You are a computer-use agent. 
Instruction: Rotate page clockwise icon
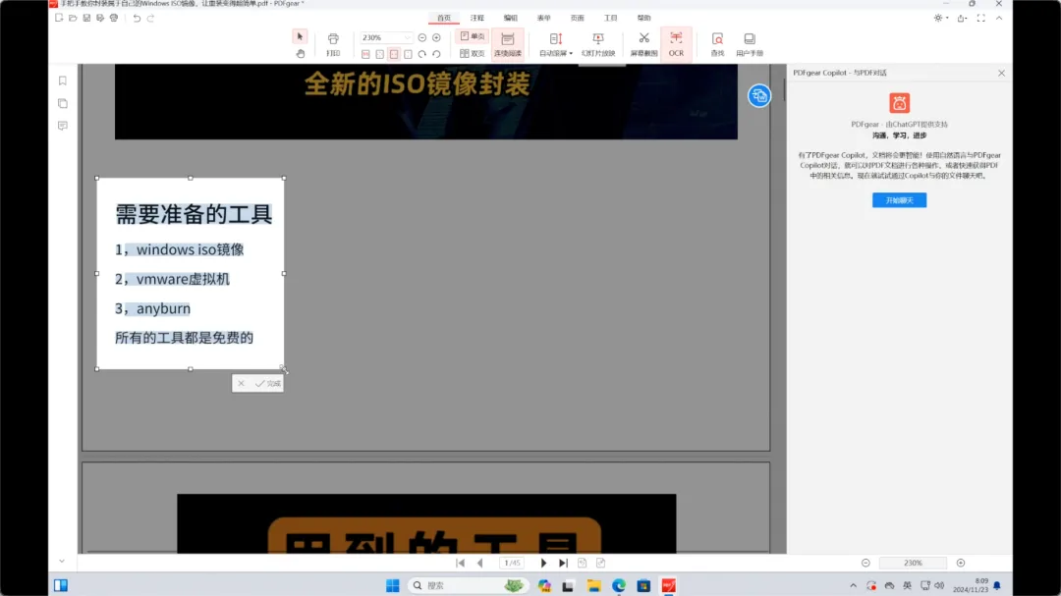tap(422, 54)
